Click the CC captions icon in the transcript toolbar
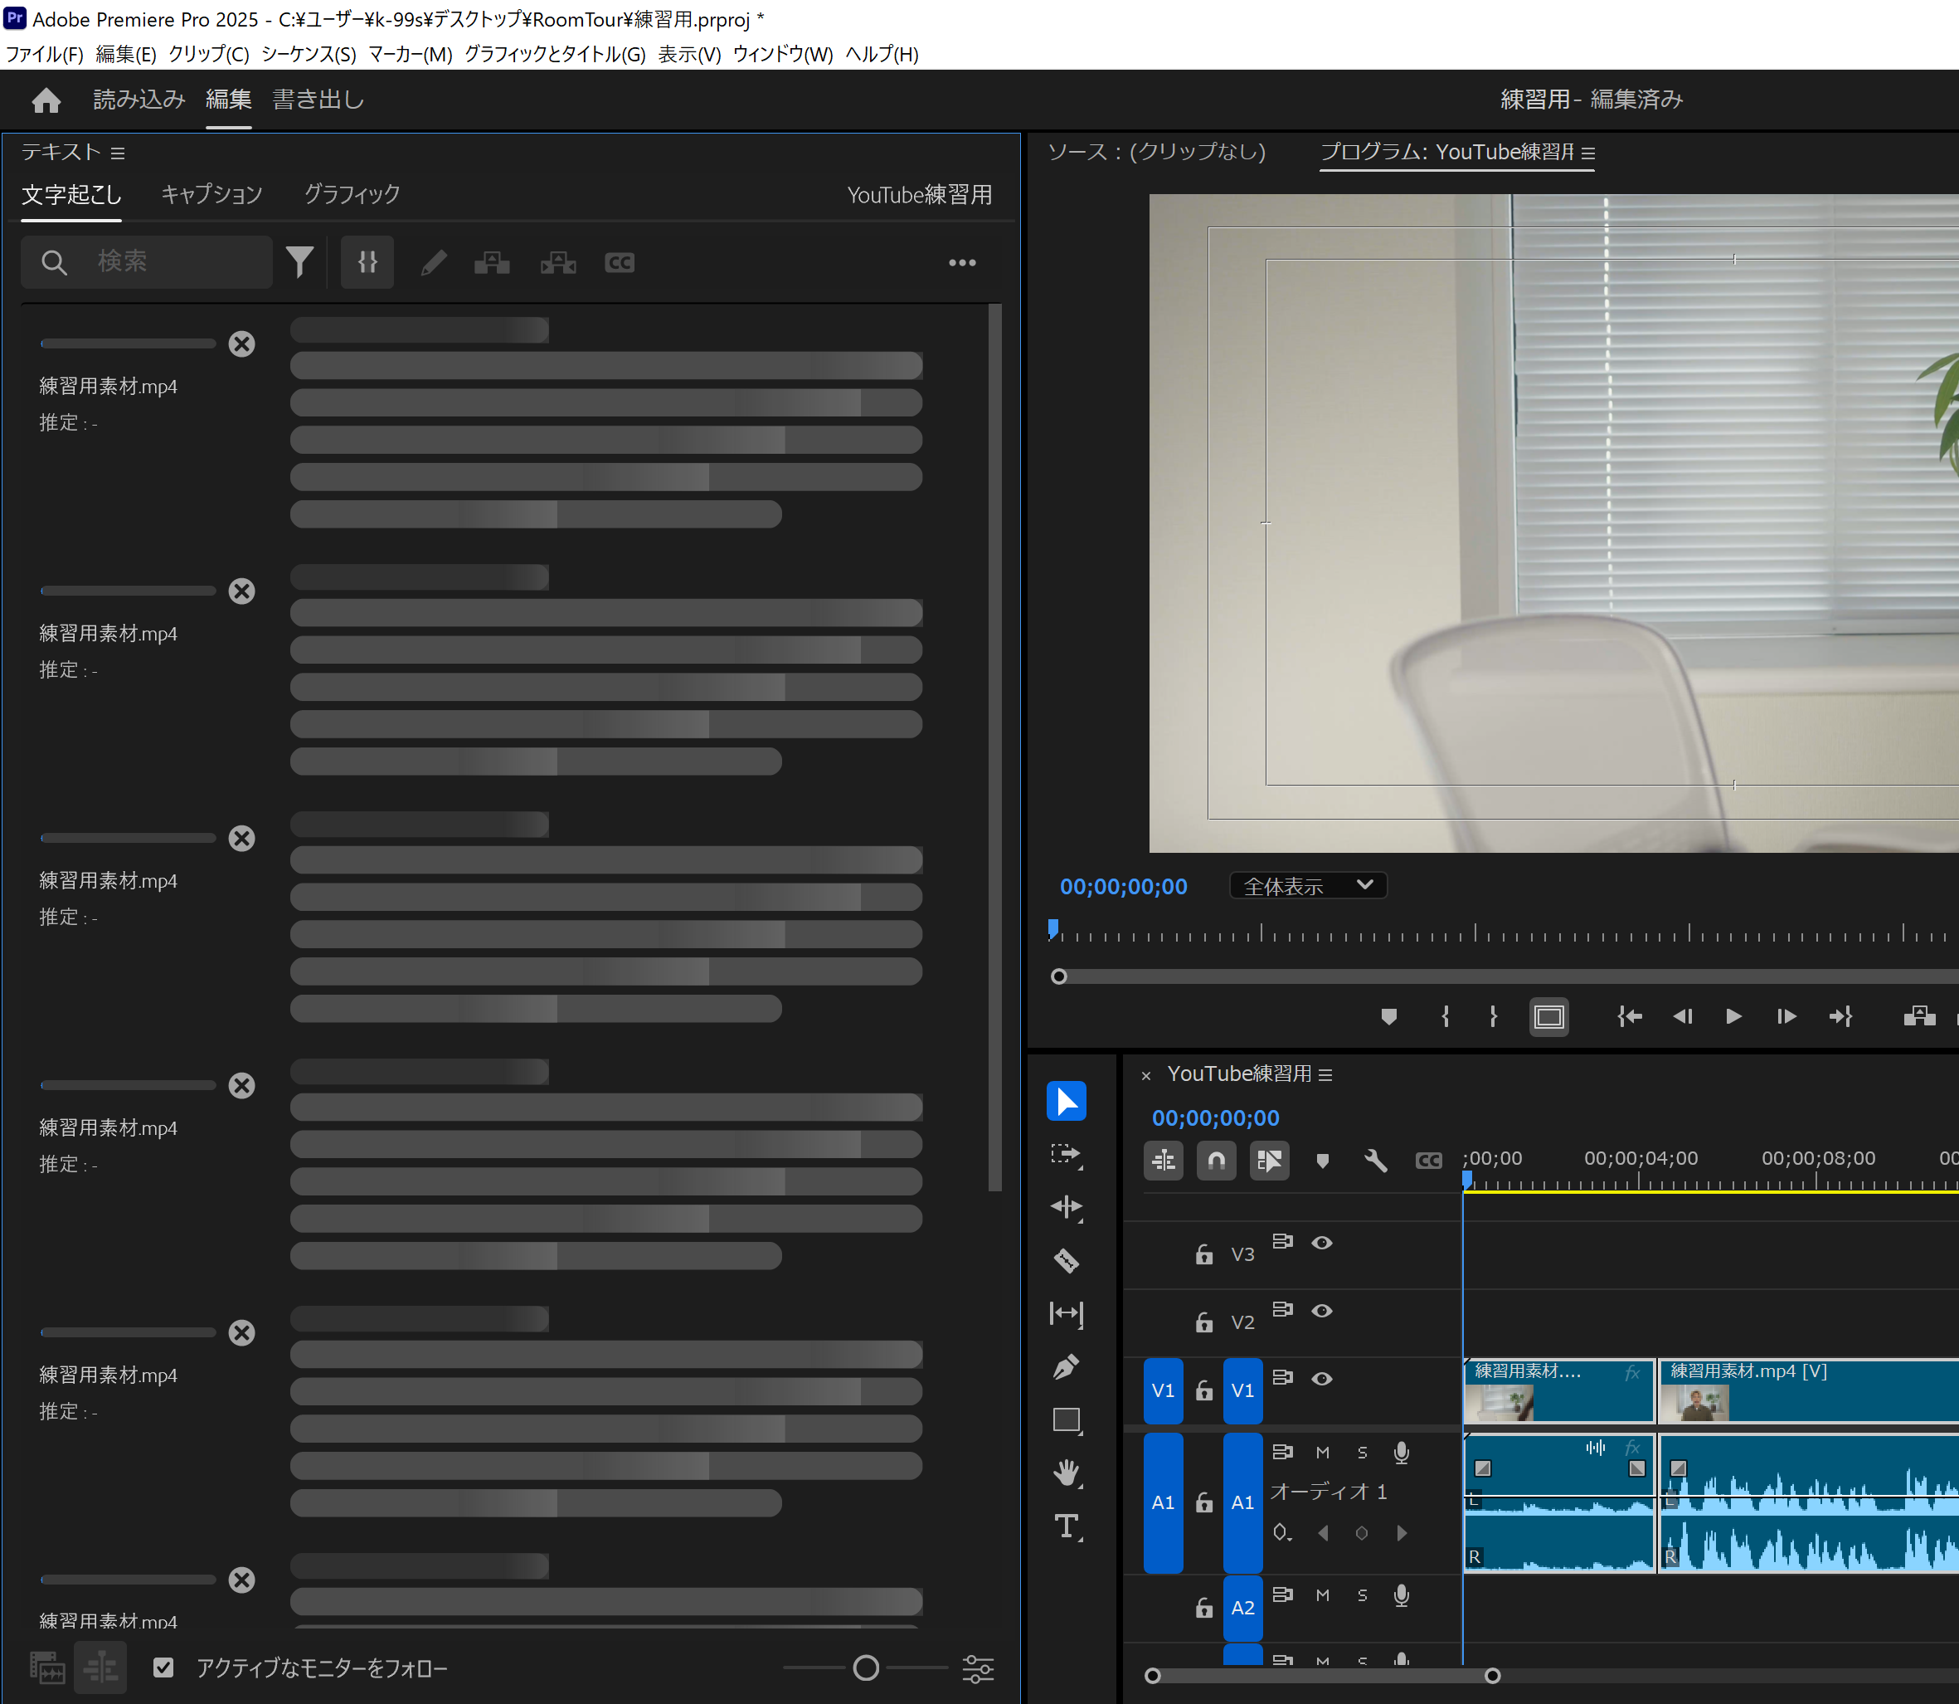 pyautogui.click(x=619, y=262)
